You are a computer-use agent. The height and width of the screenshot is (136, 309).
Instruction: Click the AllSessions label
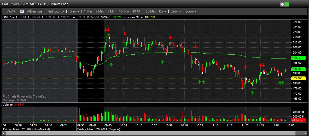coord(35,11)
